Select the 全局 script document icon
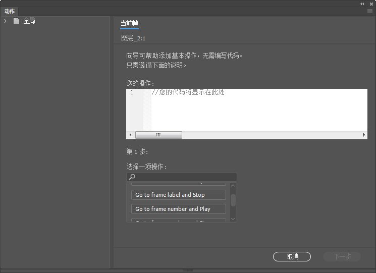This screenshot has height=273, width=376. tap(16, 21)
